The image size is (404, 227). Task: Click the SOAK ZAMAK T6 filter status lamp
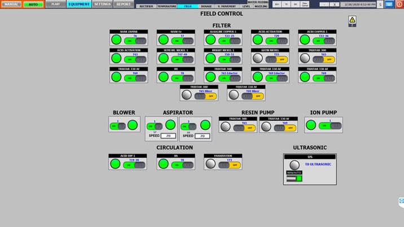(116, 40)
